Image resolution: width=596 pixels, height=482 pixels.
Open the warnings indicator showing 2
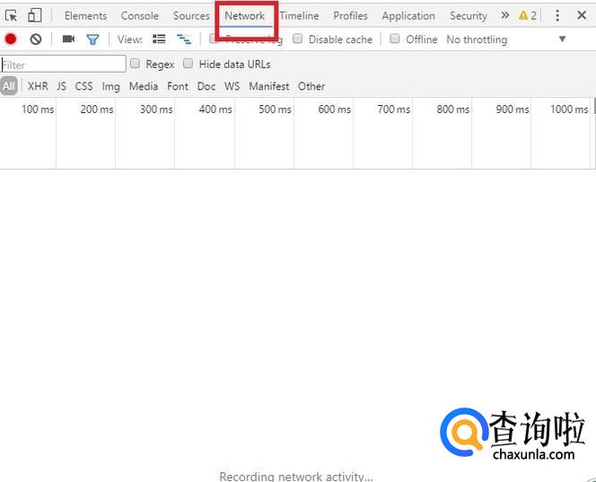[x=528, y=15]
